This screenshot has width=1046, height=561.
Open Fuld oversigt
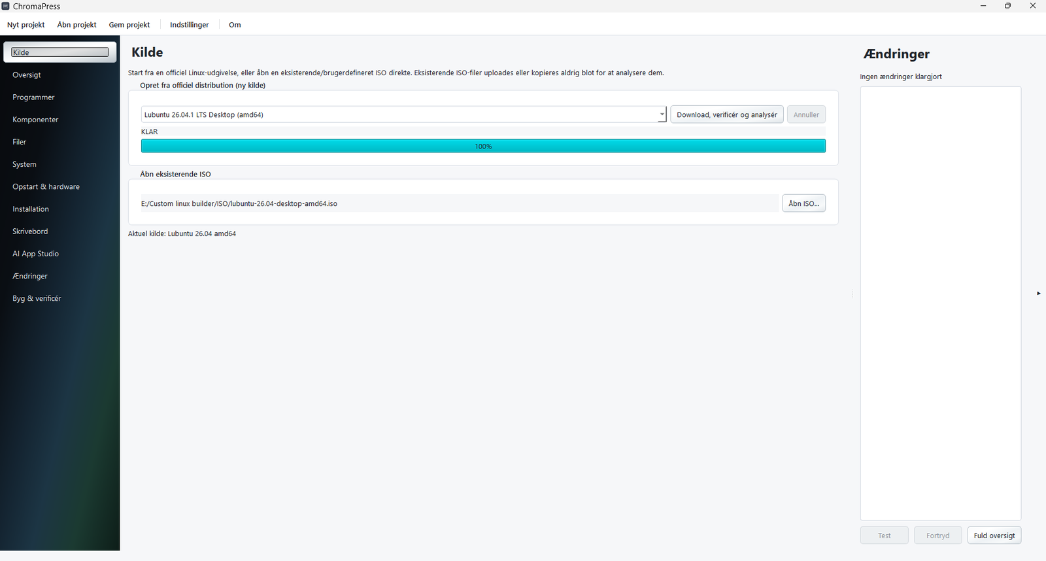coord(994,535)
